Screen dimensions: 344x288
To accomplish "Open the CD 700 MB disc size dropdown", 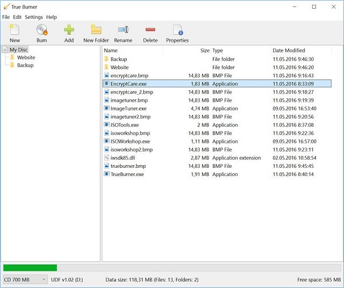I will coord(25,279).
